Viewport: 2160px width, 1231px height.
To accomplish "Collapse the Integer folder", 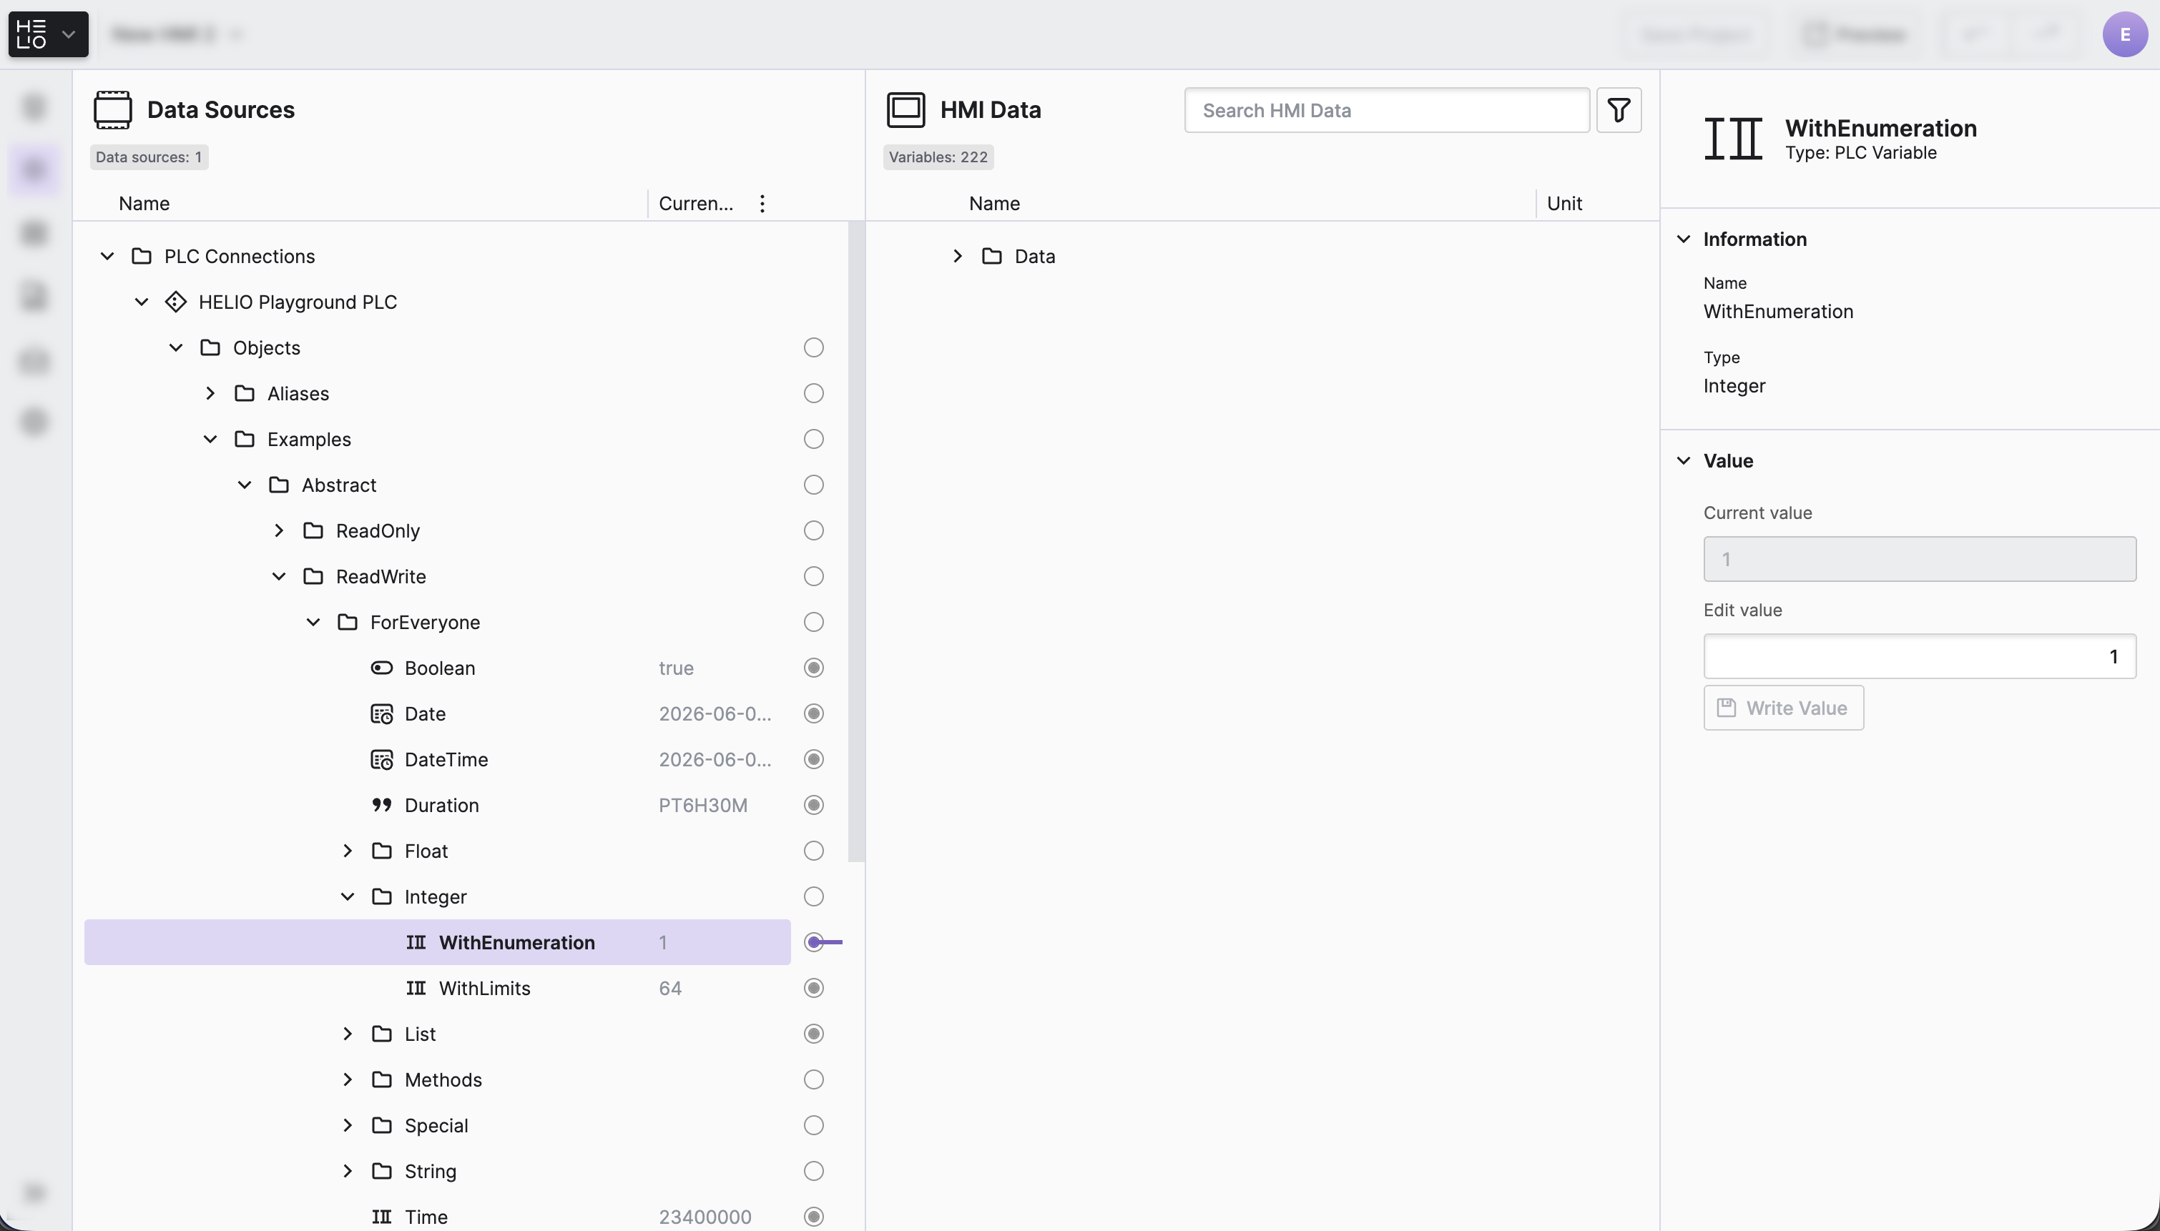I will click(348, 896).
